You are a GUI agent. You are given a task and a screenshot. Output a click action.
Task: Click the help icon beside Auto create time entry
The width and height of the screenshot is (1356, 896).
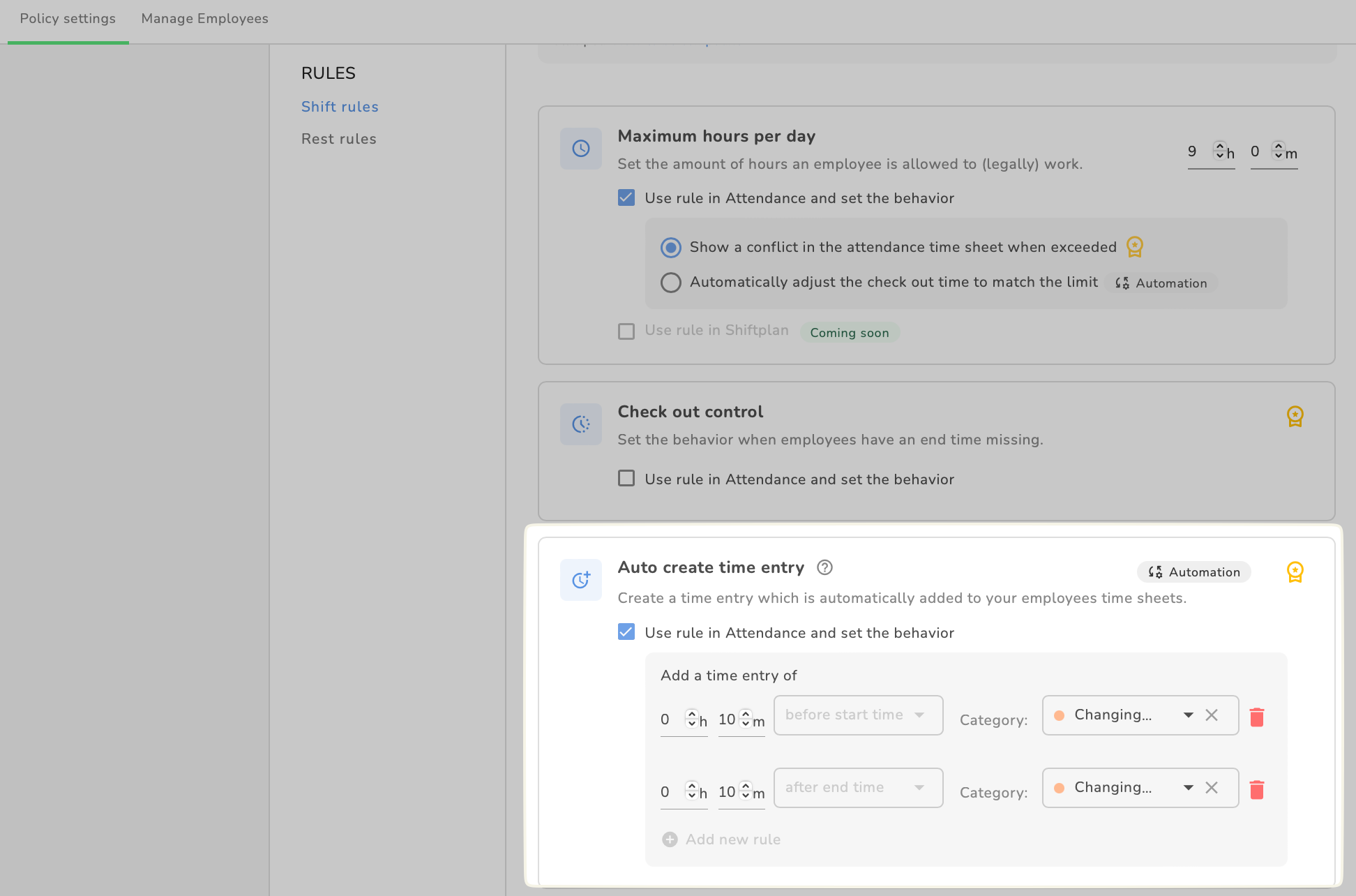[824, 567]
